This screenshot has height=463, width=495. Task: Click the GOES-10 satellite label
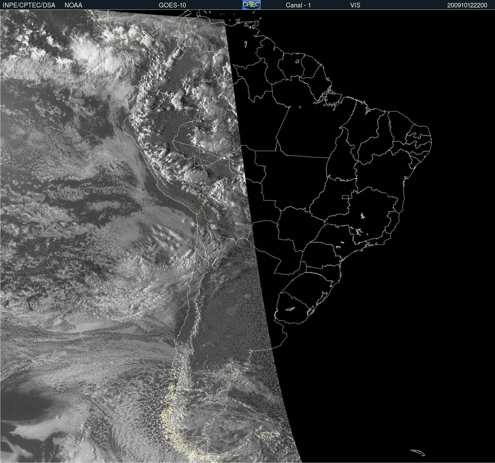(172, 5)
